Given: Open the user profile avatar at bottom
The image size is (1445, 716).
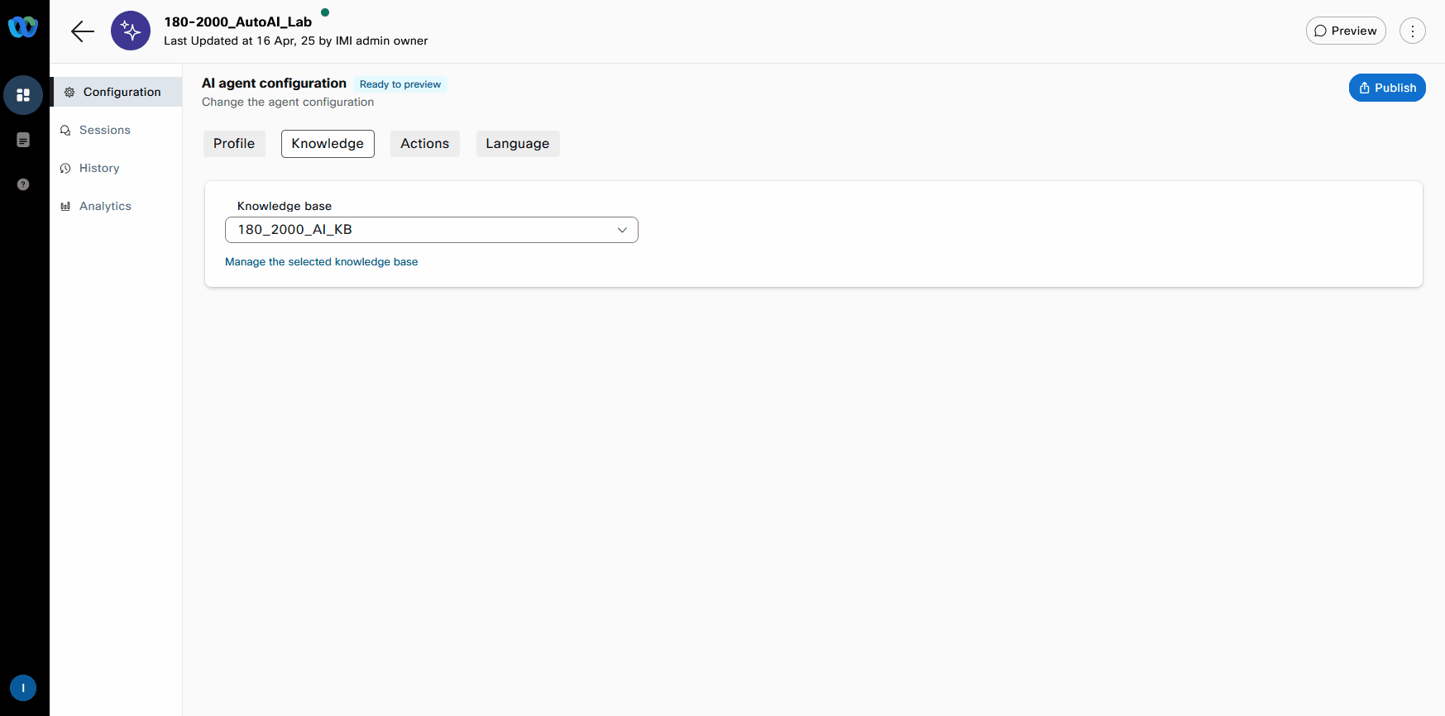Looking at the screenshot, I should [x=23, y=688].
